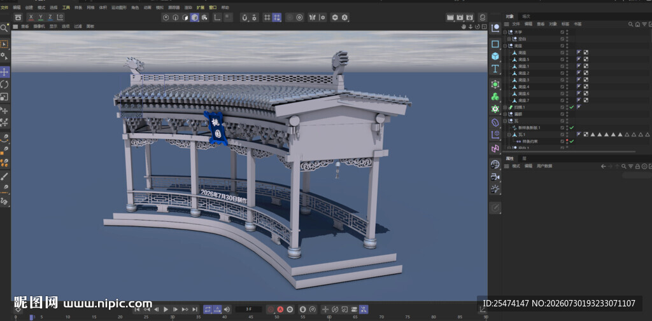Switch to the 场次 tab
Screen dimensions: 652x321
(526, 16)
